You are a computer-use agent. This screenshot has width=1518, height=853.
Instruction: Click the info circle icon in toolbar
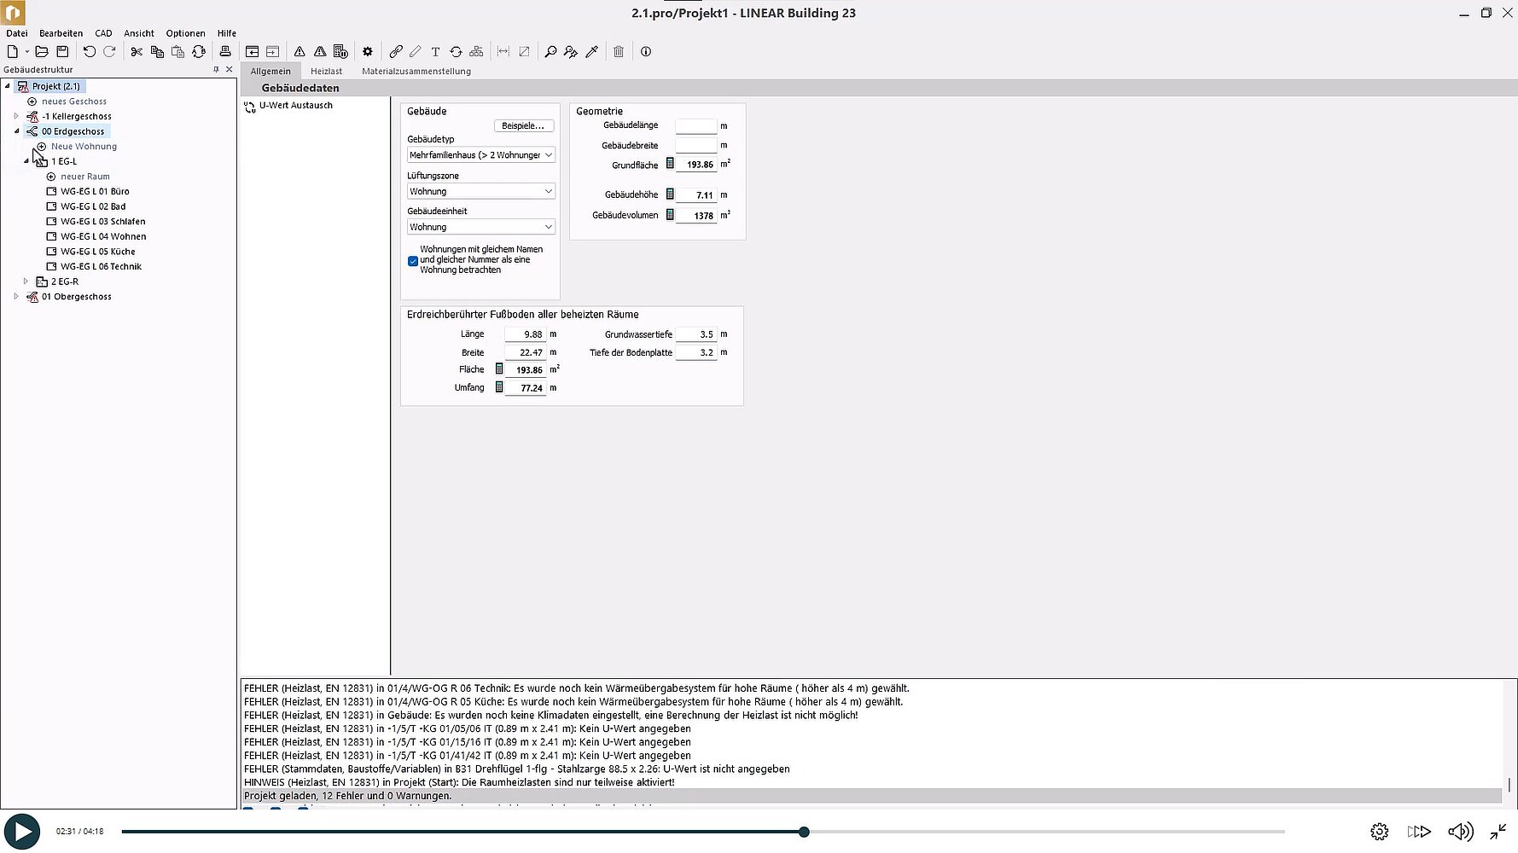pos(646,52)
